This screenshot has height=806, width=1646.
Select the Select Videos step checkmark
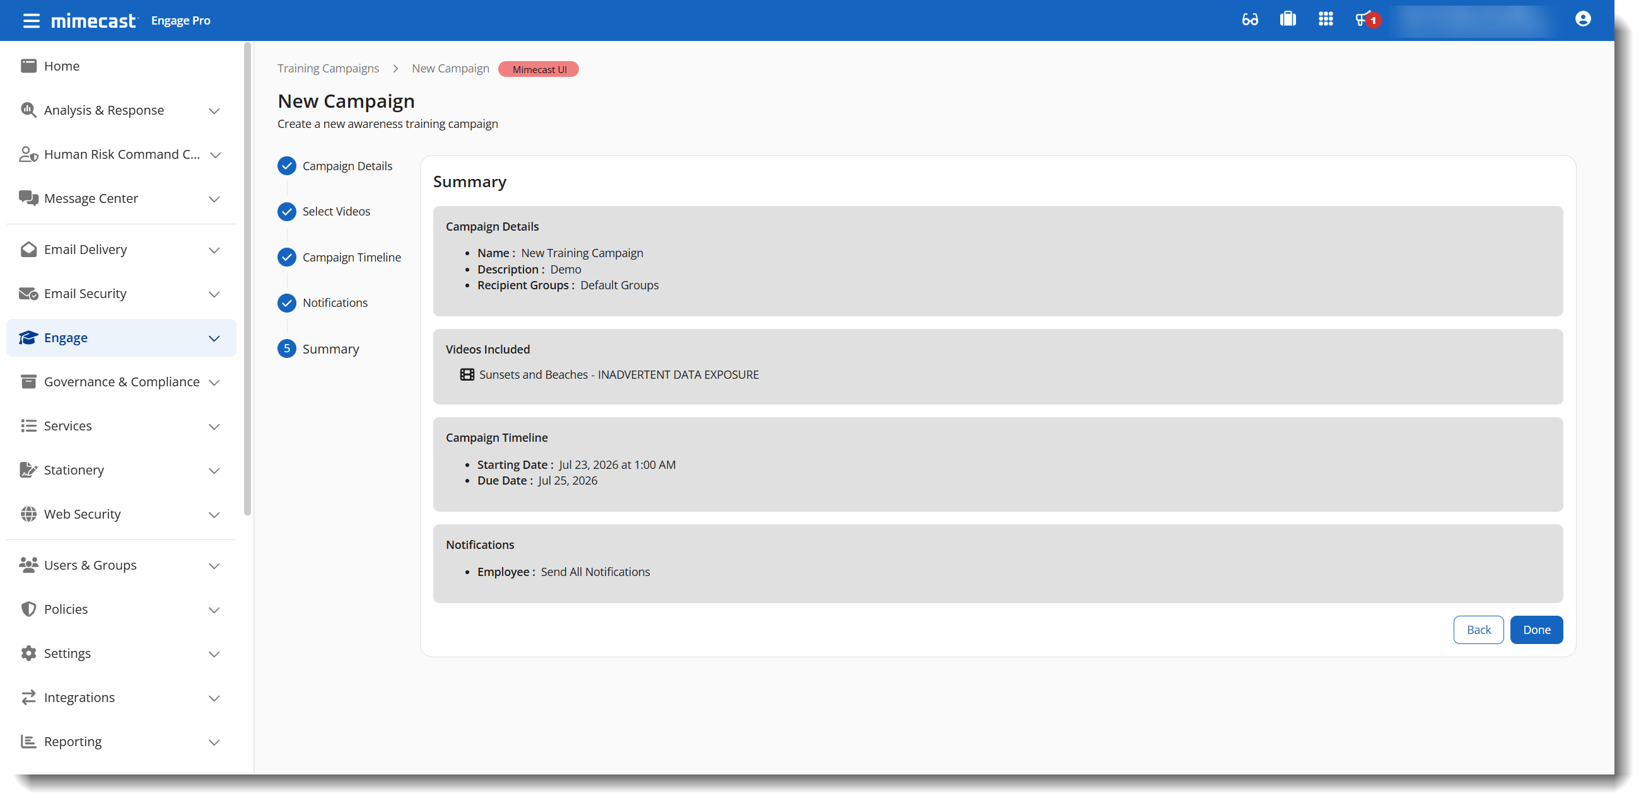(x=286, y=211)
